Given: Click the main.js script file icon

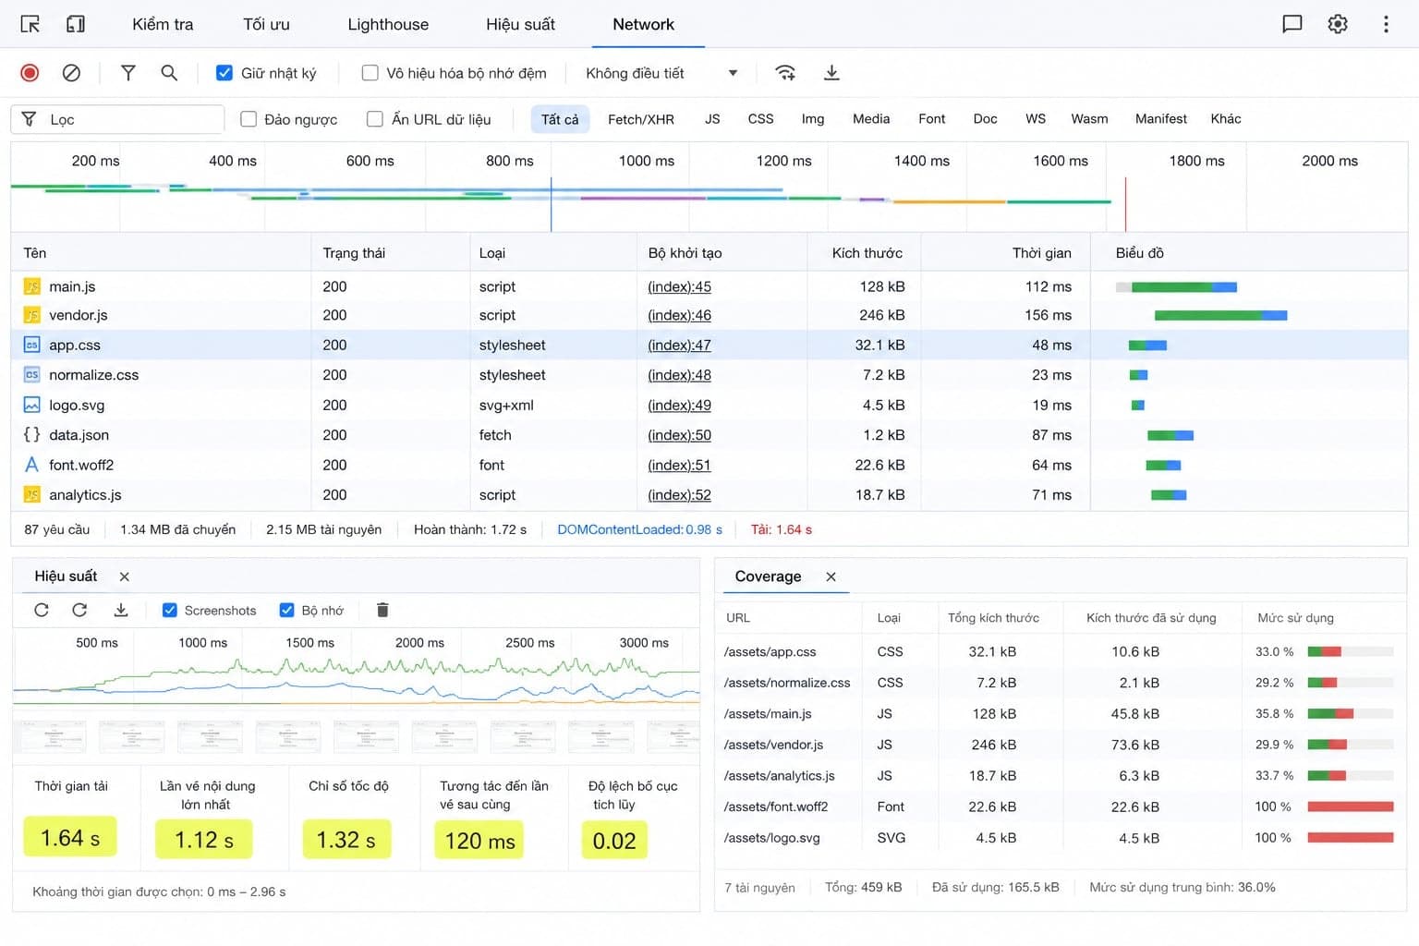Looking at the screenshot, I should click(31, 286).
